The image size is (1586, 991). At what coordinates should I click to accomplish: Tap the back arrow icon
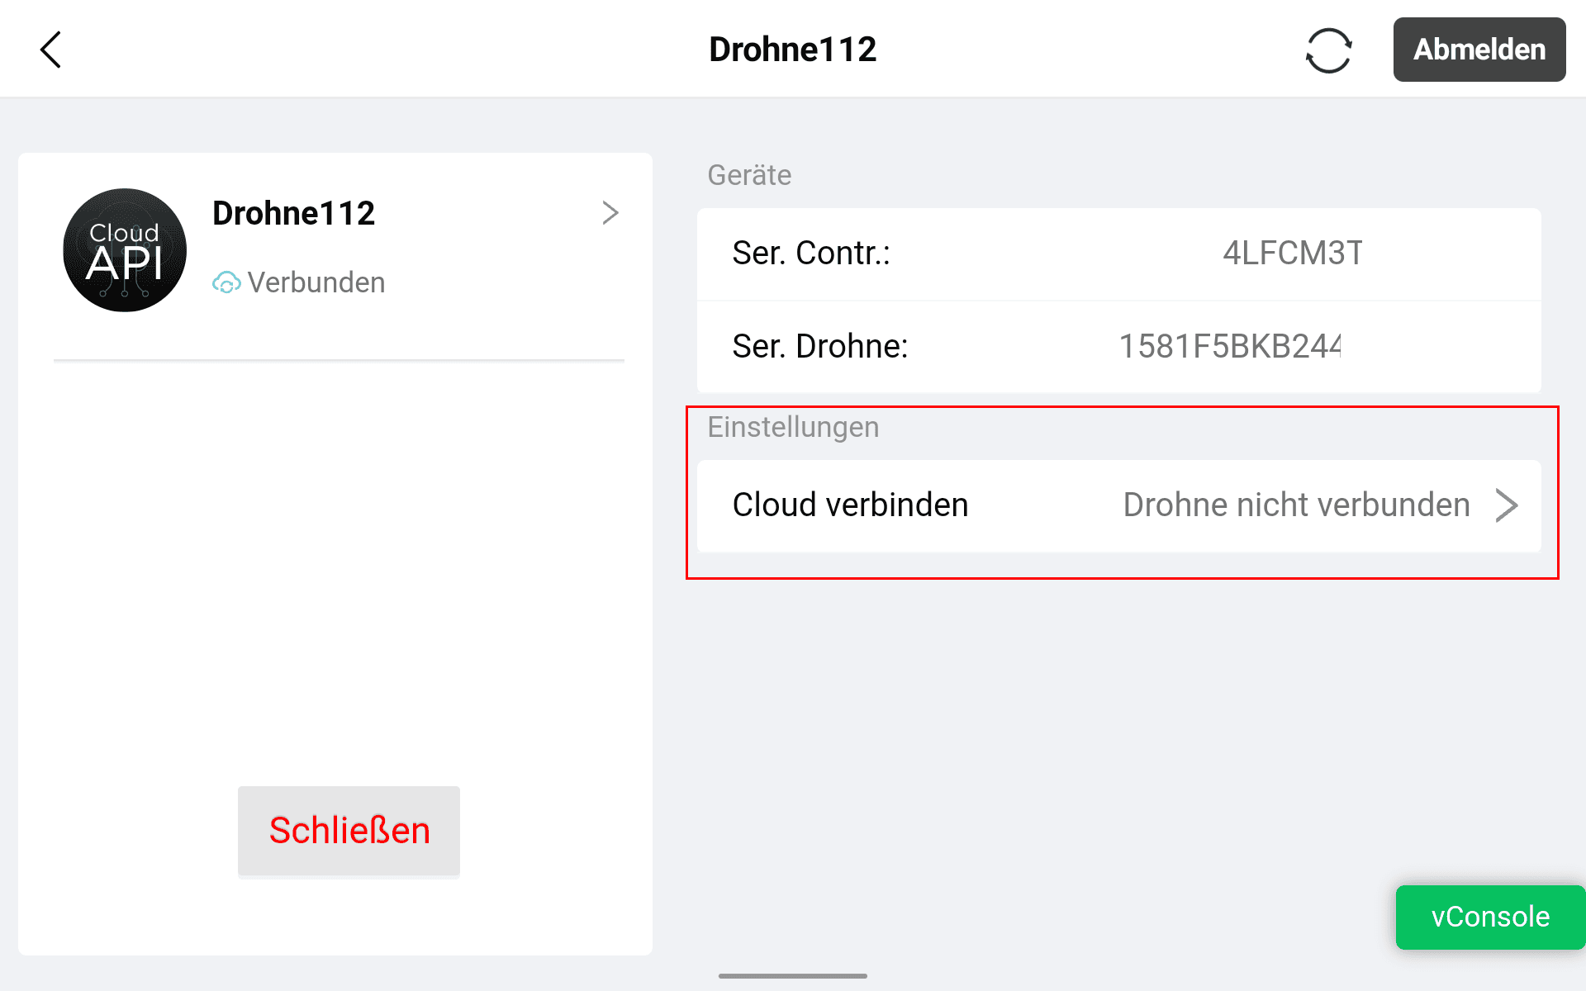tap(51, 50)
